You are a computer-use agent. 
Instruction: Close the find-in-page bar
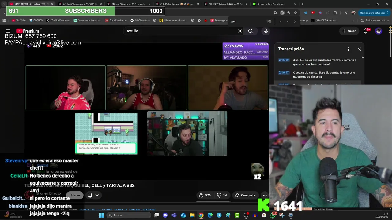point(295,21)
